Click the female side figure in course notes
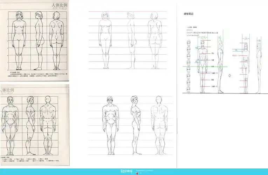The width and height of the screenshot is (268, 175). tap(259, 68)
